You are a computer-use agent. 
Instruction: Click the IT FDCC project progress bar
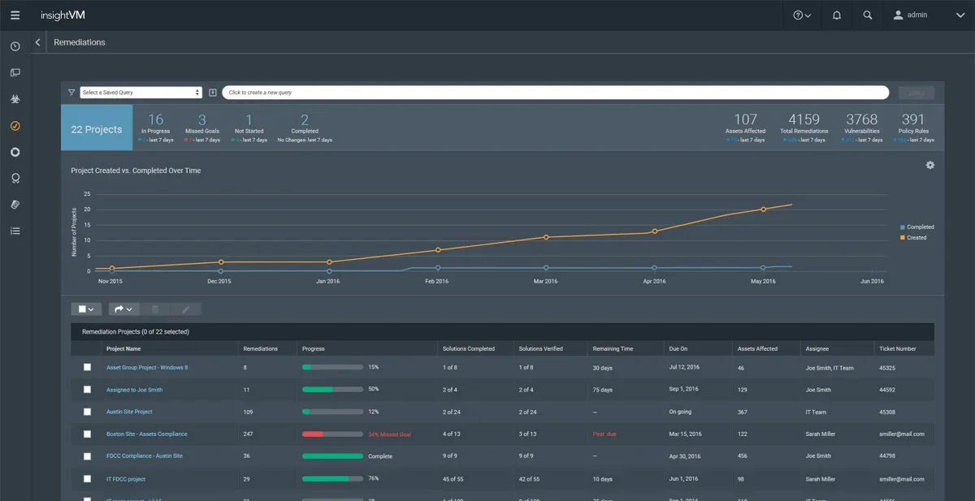(332, 479)
